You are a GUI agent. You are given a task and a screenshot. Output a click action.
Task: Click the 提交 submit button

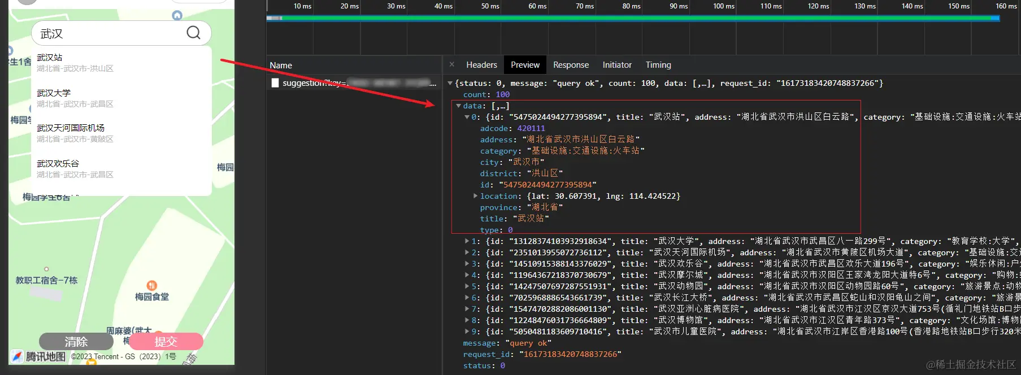pos(166,341)
